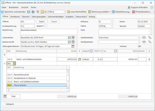Open the Ansicht menu
This screenshot has width=155, height=111.
(x=25, y=7)
